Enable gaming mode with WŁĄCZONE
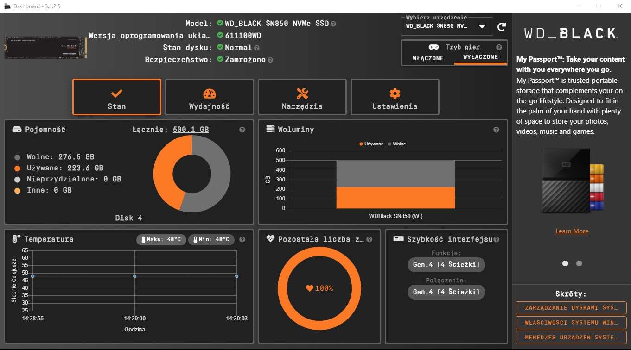This screenshot has width=631, height=350. [428, 58]
